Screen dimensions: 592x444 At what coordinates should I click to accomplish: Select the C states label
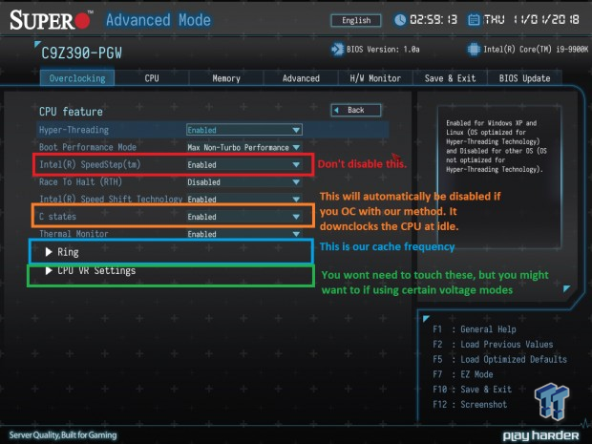tap(57, 217)
